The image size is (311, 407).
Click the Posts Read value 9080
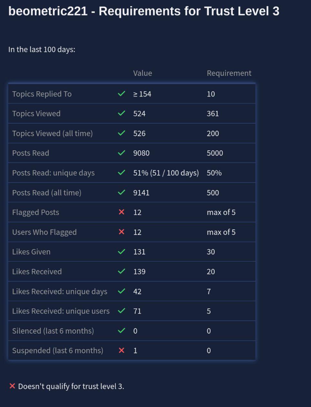click(141, 153)
